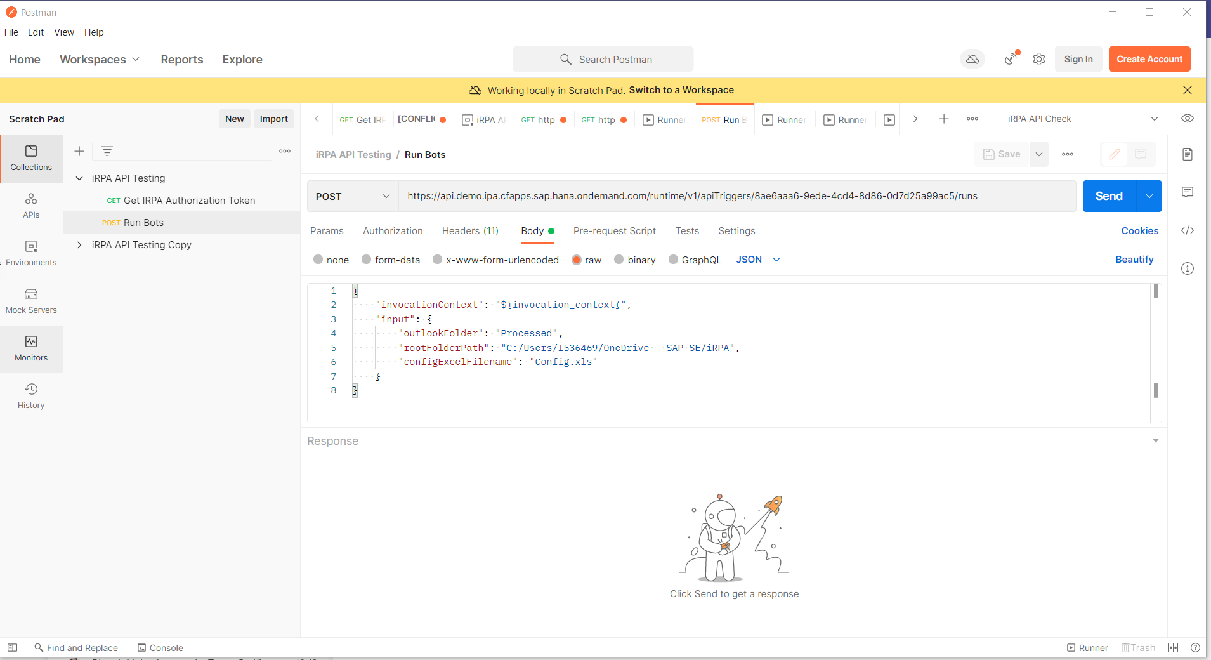Click the plus icon to create collection
The height and width of the screenshot is (660, 1211).
coord(79,151)
